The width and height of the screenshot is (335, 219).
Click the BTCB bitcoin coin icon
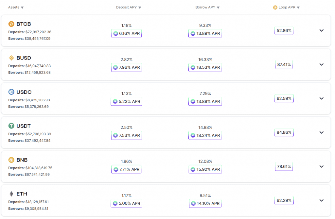[x=11, y=24]
